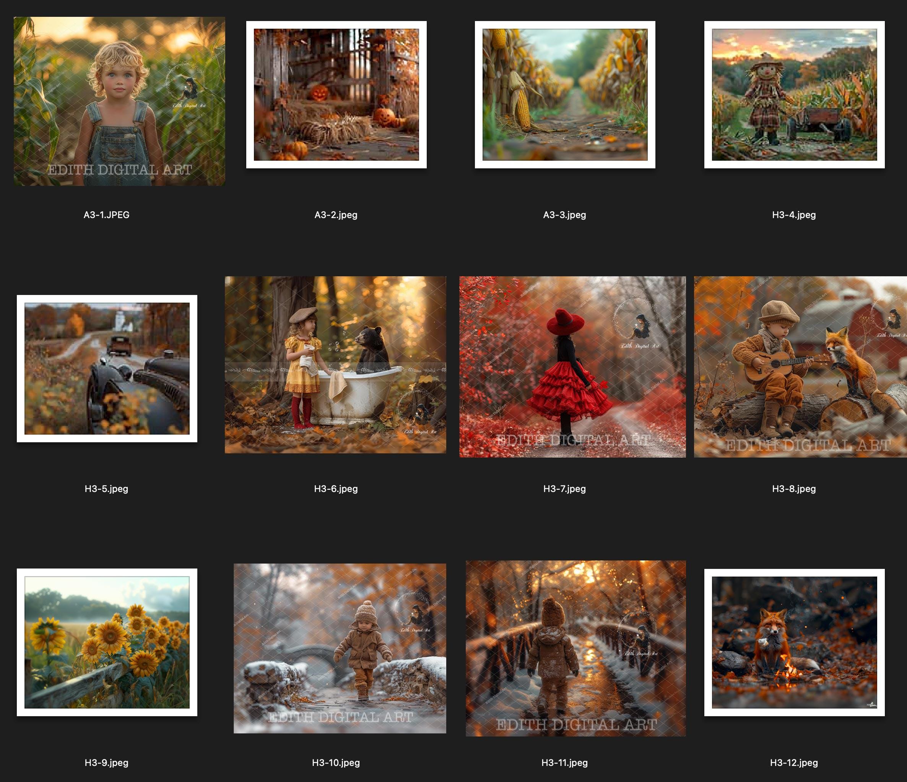
Task: Click the file name H3-8.jpeg
Action: 794,489
